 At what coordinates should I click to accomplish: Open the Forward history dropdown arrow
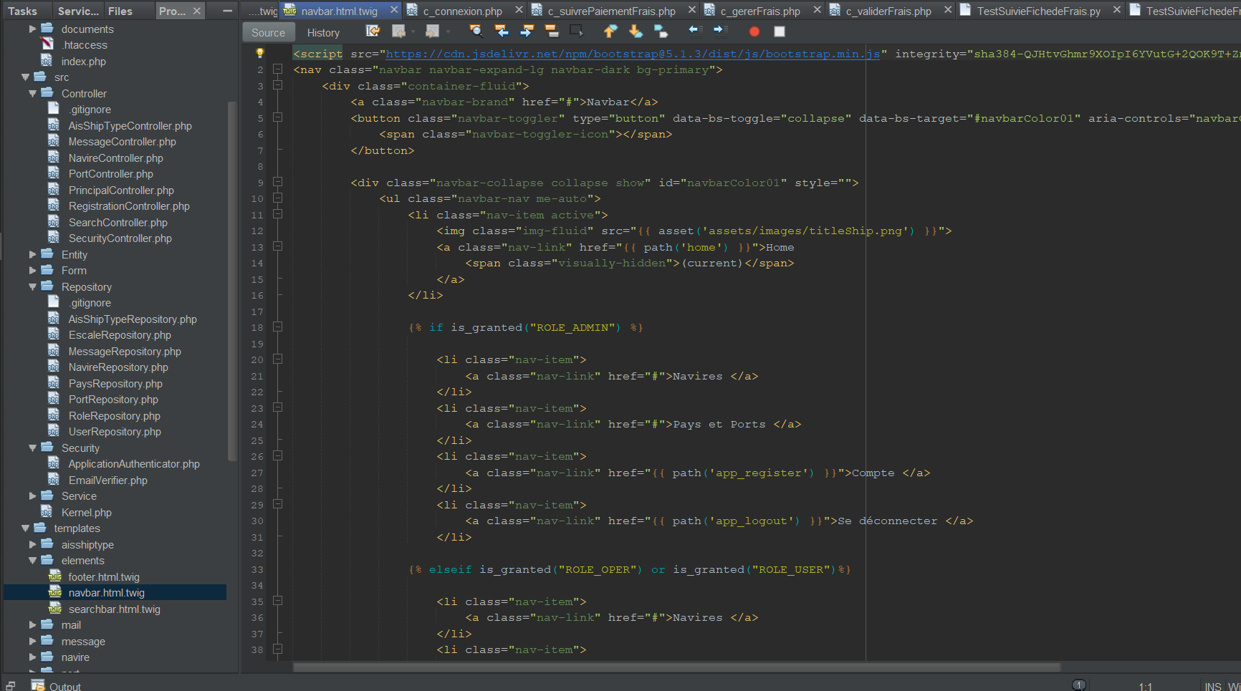coord(449,32)
